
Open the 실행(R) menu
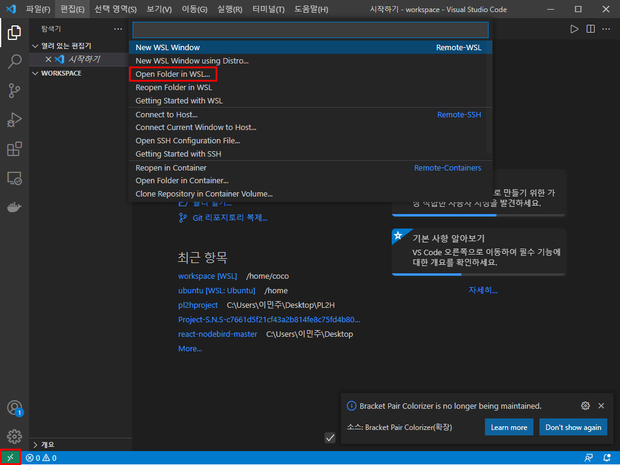(x=229, y=9)
